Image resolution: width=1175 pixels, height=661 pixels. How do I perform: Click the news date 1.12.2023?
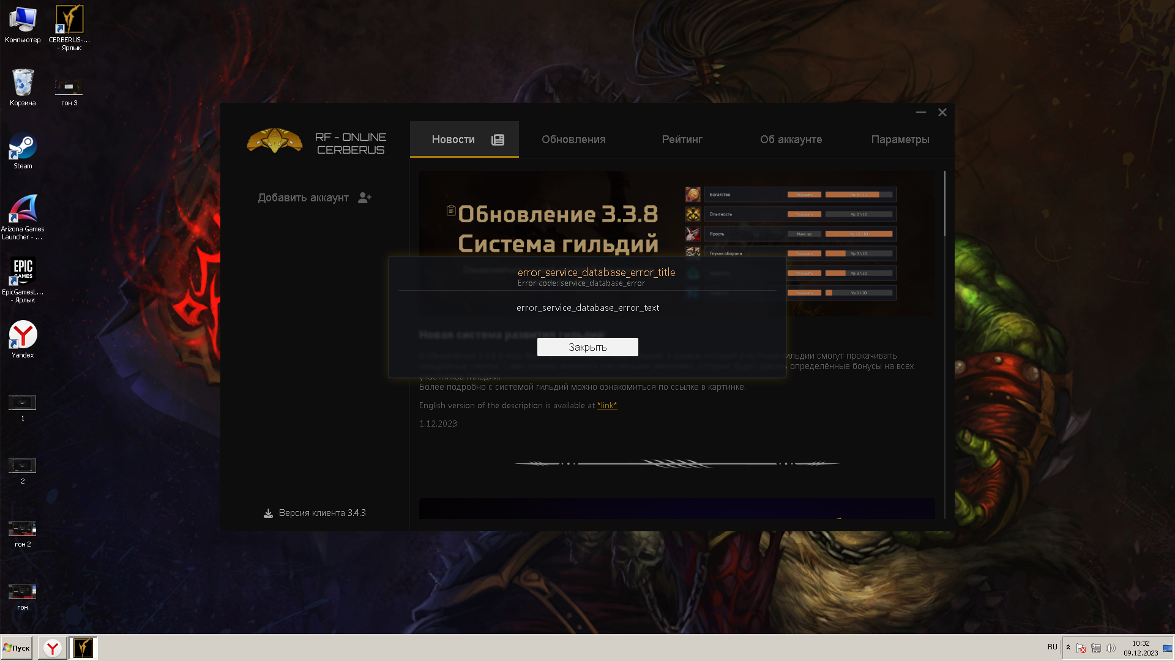coord(438,424)
